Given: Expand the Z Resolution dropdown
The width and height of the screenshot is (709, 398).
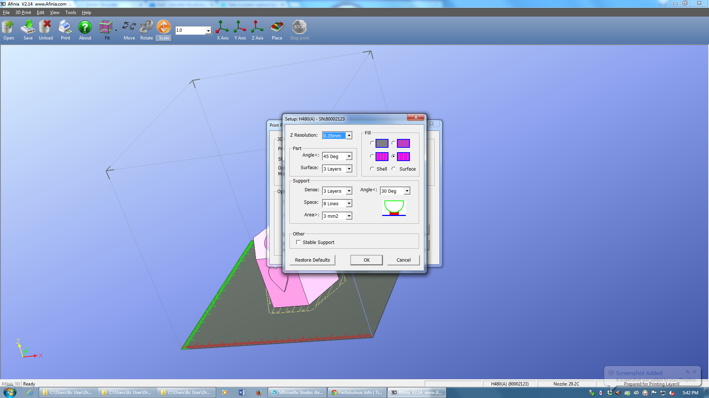Looking at the screenshot, I should (349, 135).
